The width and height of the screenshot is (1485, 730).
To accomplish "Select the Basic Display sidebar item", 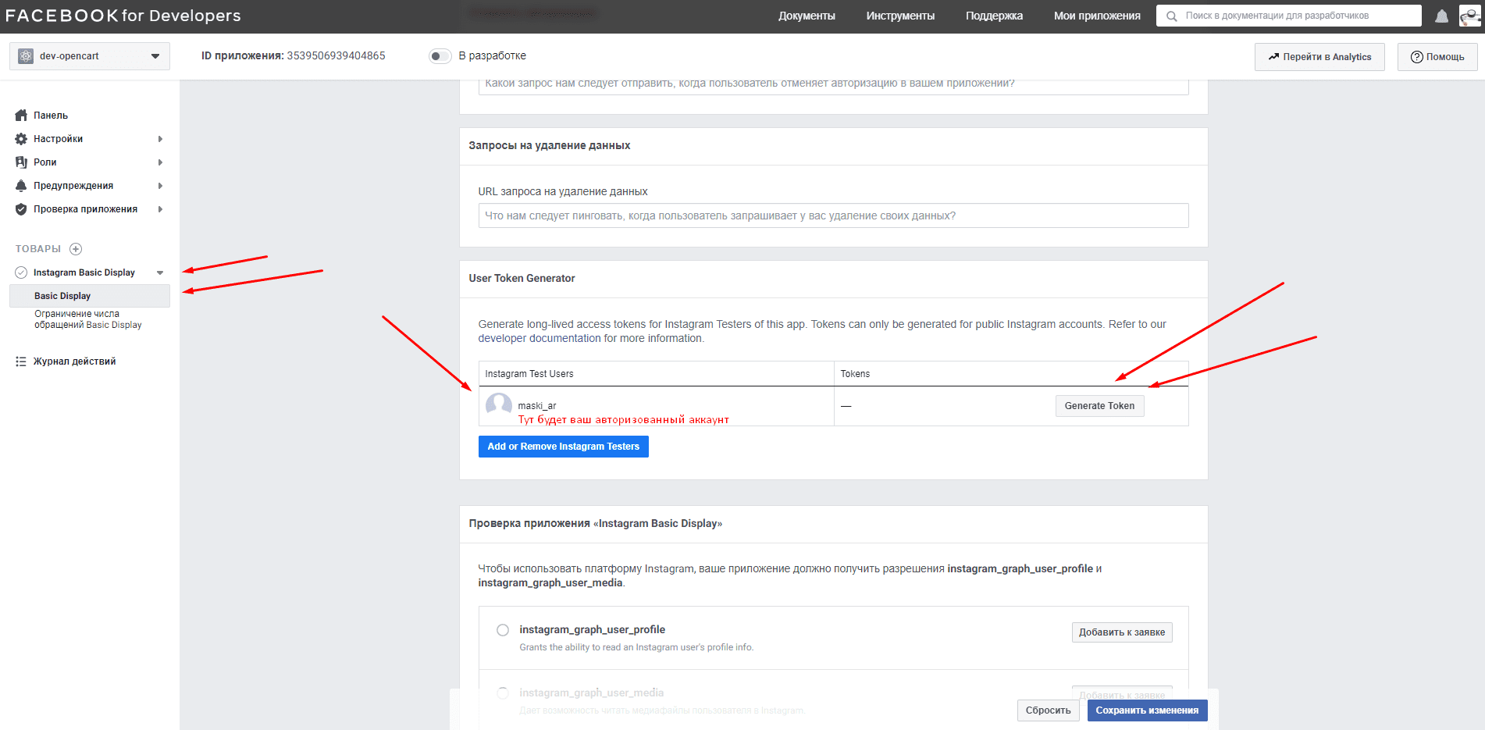I will coord(90,296).
